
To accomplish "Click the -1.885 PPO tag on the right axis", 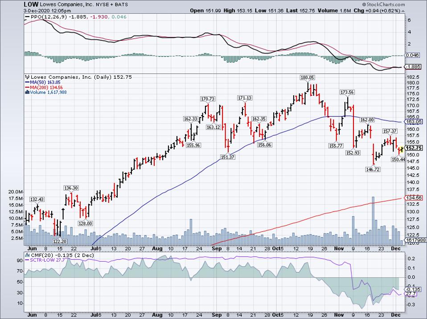I will click(x=413, y=67).
